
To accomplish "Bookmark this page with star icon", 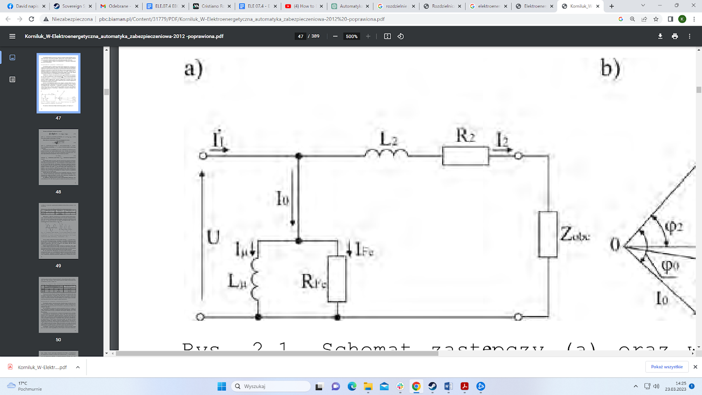I will 656,19.
